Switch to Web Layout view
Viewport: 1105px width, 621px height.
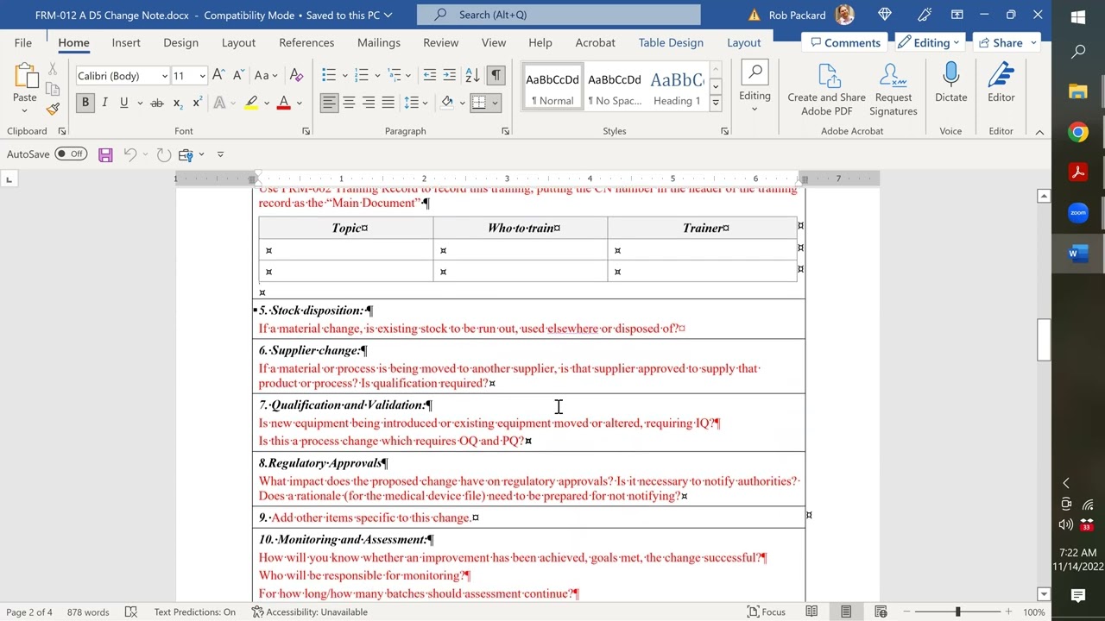pyautogui.click(x=881, y=612)
